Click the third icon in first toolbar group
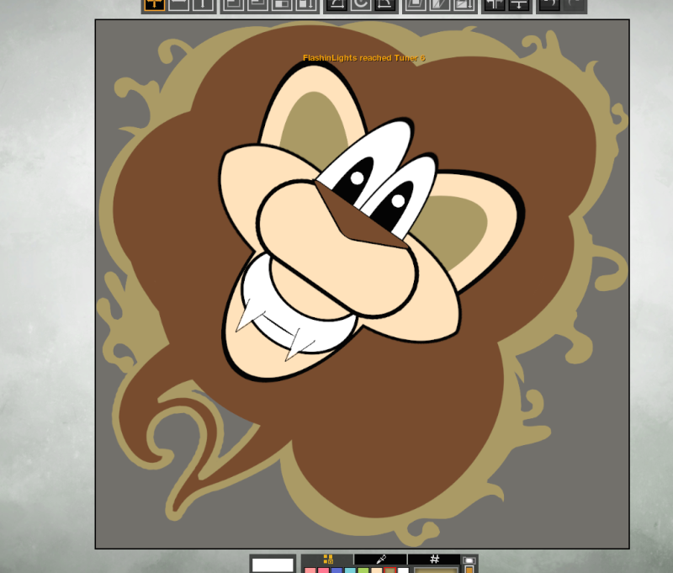673x573 pixels. (x=203, y=4)
